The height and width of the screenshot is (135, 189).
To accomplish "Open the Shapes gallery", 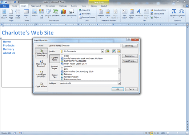I will pyautogui.click(x=48, y=13).
